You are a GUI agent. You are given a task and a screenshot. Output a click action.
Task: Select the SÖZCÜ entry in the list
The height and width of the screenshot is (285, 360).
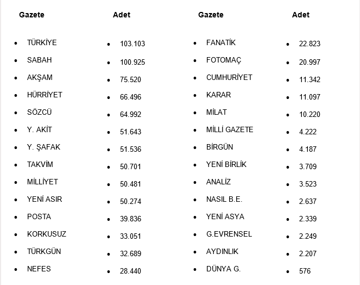pyautogui.click(x=39, y=112)
